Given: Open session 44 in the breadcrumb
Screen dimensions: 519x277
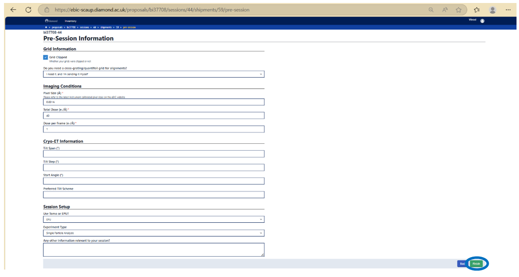Looking at the screenshot, I should (x=94, y=27).
